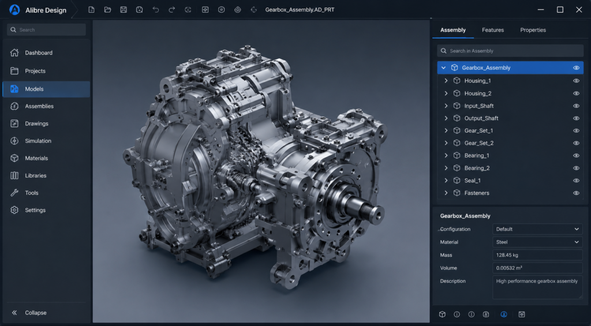Click the open folder icon in toolbar
This screenshot has width=591, height=326.
click(x=107, y=10)
